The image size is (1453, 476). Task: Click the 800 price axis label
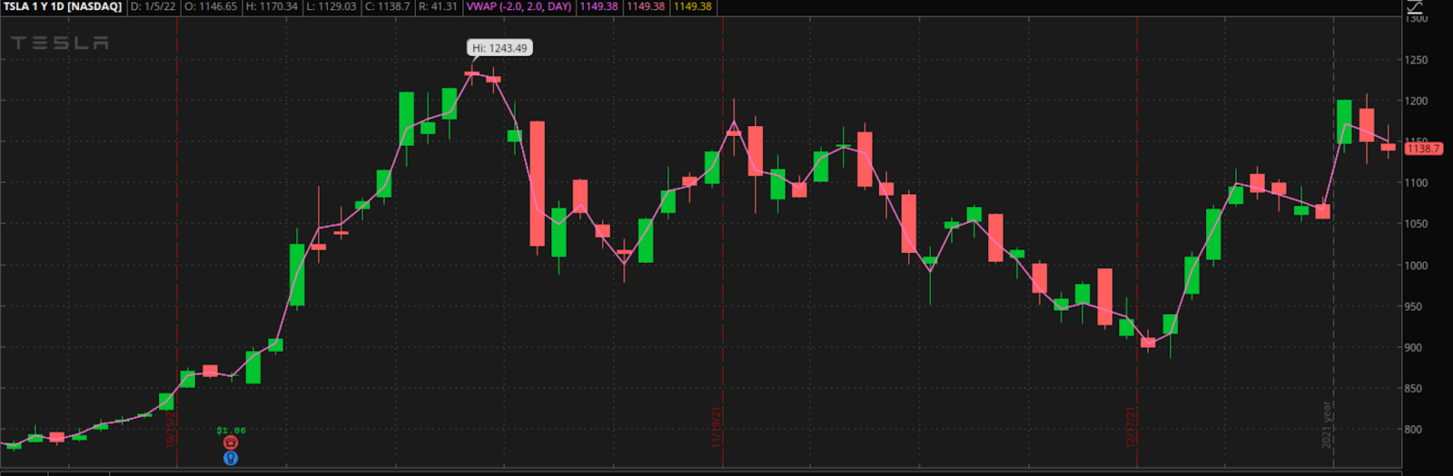tap(1413, 430)
